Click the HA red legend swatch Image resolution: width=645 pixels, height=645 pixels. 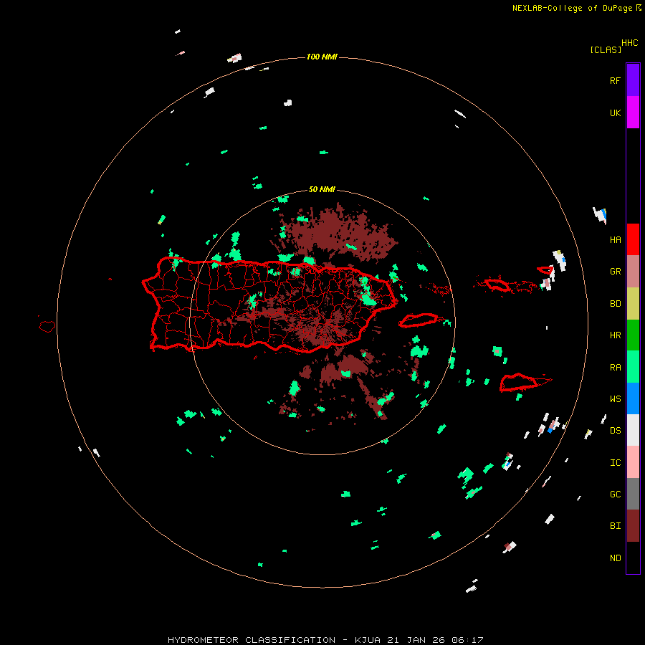tap(633, 239)
